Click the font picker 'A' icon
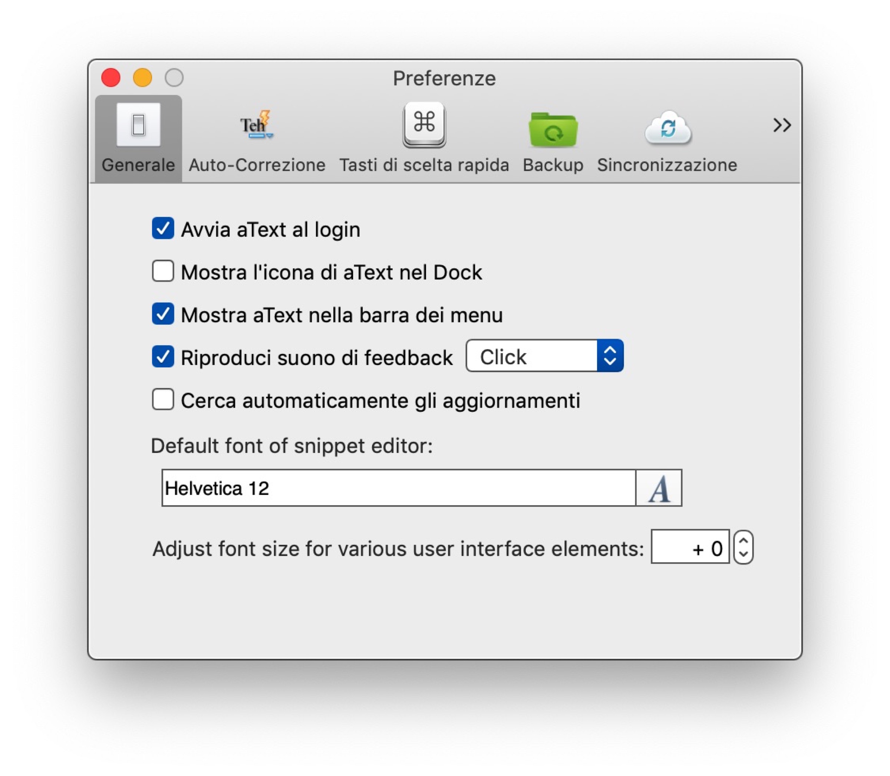 (658, 488)
